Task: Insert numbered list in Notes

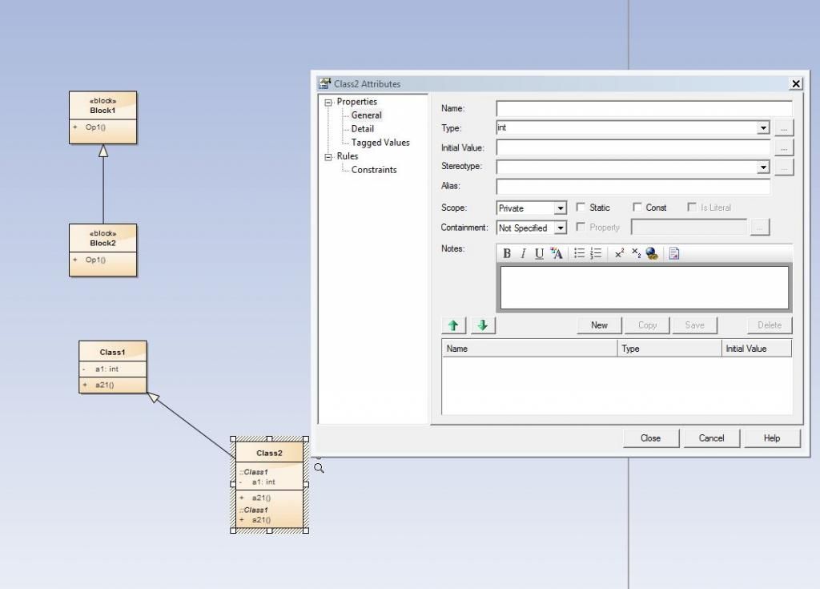Action: (x=596, y=253)
